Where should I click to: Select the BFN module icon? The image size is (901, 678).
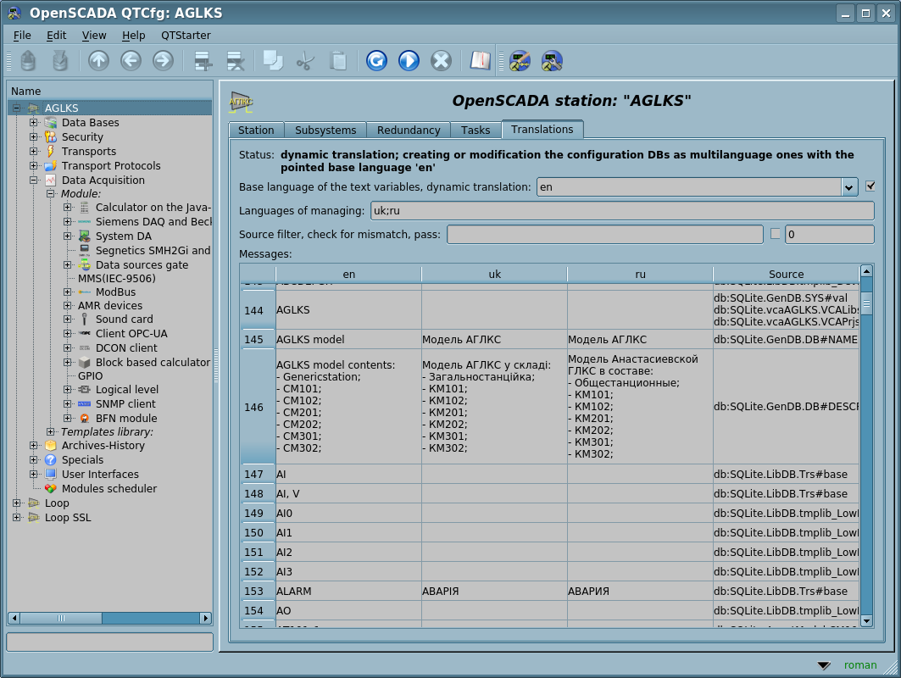pyautogui.click(x=85, y=419)
